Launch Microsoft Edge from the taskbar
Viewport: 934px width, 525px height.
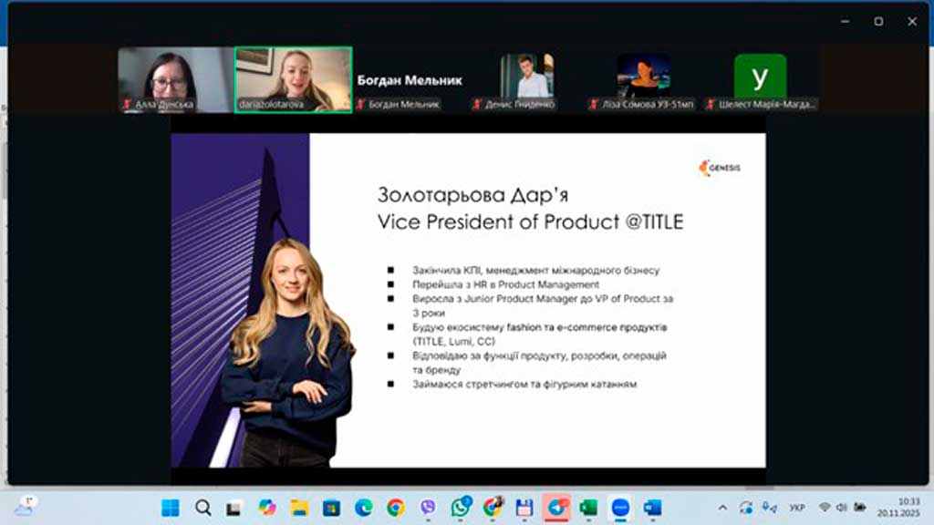[x=363, y=508]
